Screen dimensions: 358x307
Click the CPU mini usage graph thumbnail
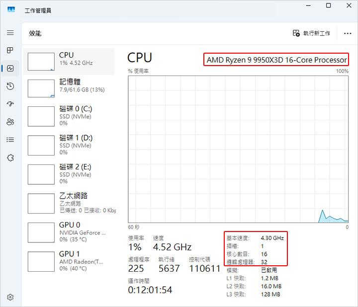coord(41,62)
